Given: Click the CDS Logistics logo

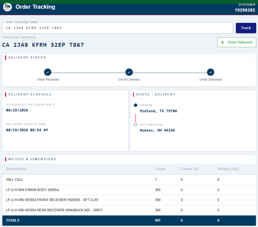Looking at the screenshot, I should coord(7,7).
